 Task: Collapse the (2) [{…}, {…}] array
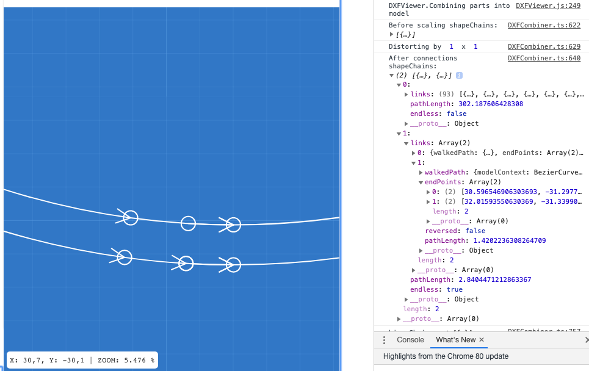pyautogui.click(x=391, y=76)
